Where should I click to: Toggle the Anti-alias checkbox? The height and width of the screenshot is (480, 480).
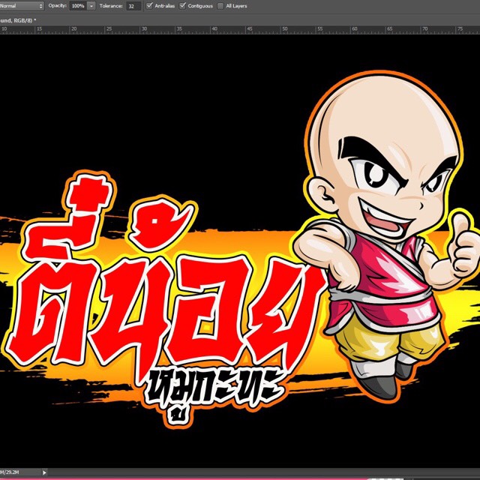click(x=150, y=5)
